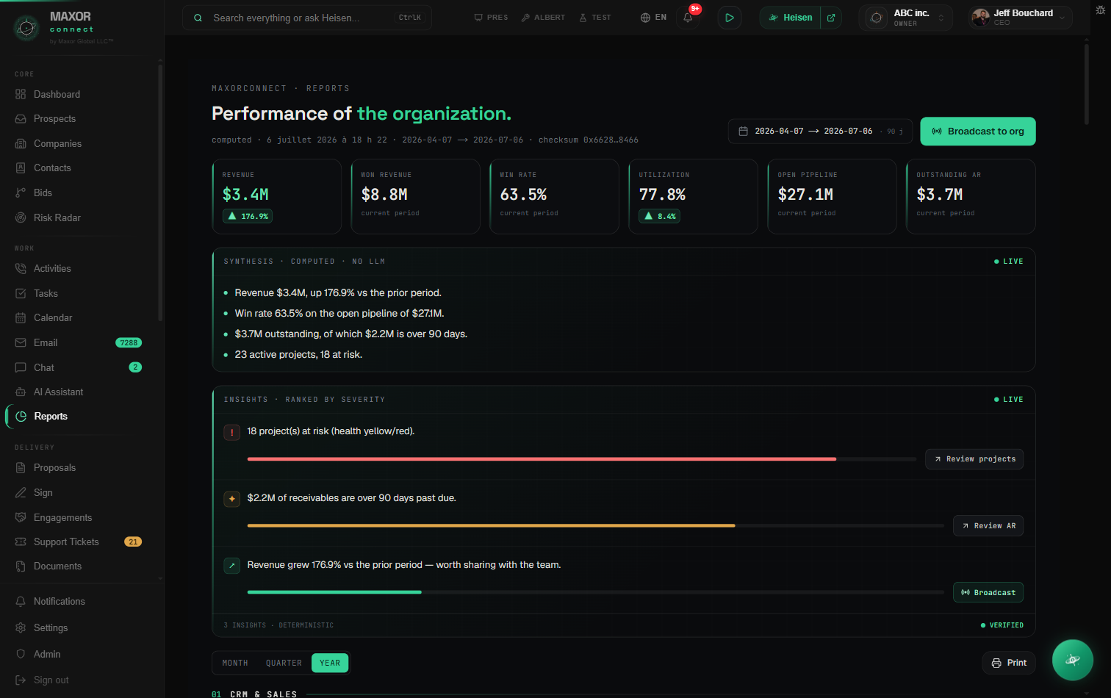Click the Open Pipeline $27.1M card
The height and width of the screenshot is (698, 1111).
tap(833, 197)
